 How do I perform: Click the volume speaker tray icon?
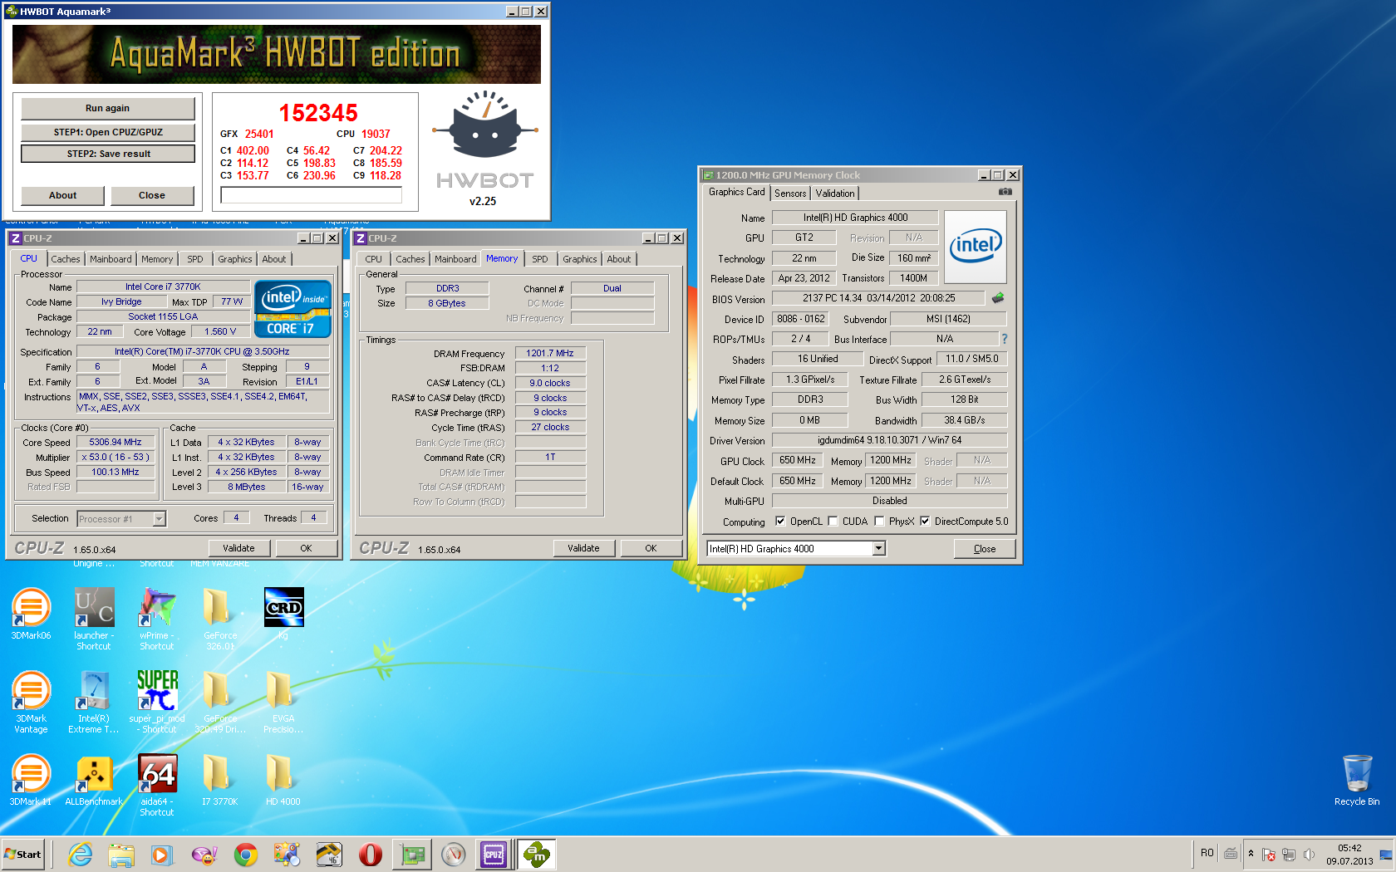(x=1309, y=854)
